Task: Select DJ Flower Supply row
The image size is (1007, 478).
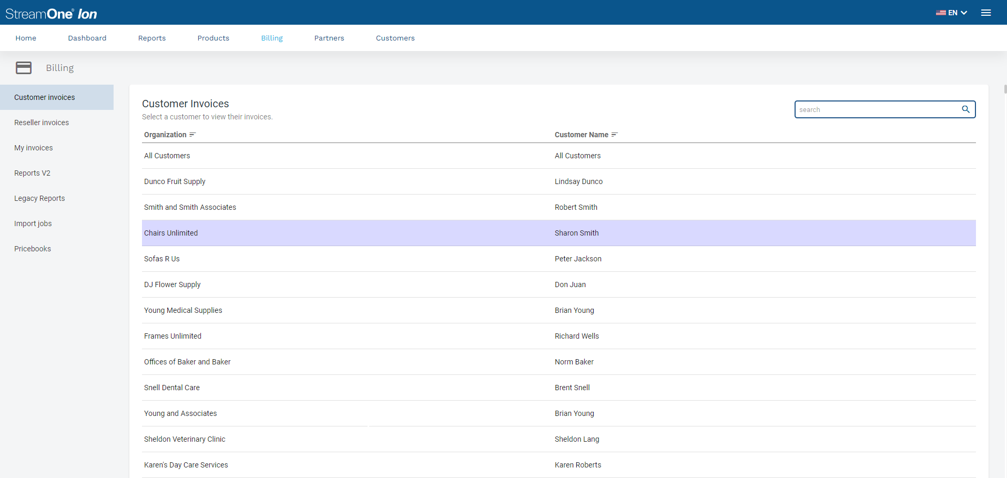Action: coord(559,284)
